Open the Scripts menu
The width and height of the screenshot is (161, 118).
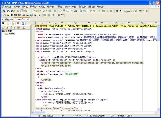tap(67, 7)
